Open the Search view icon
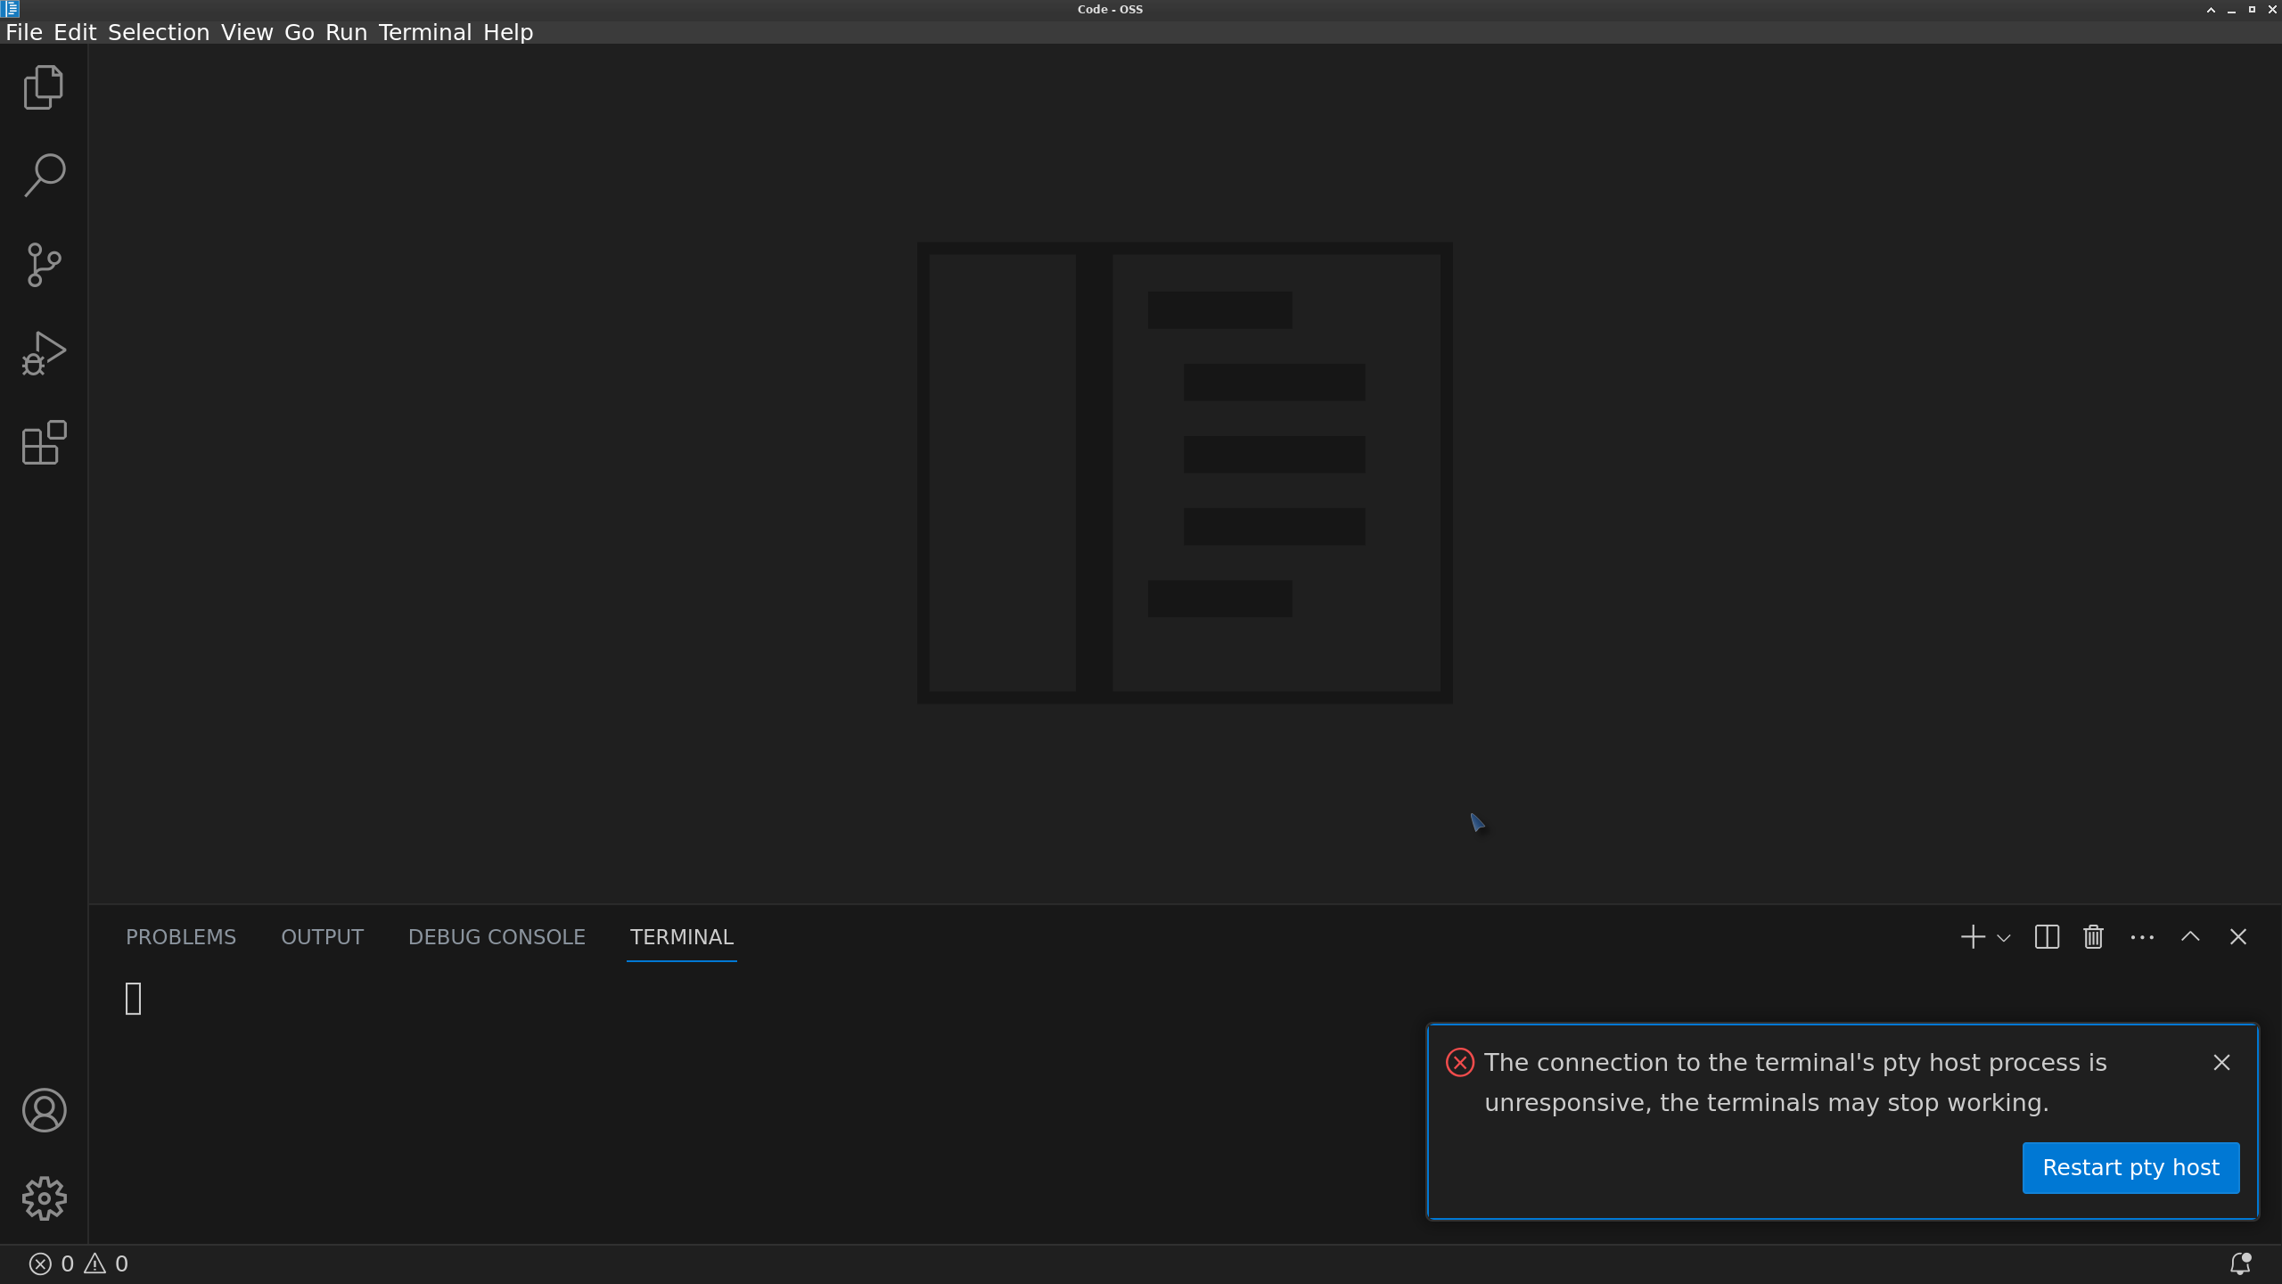This screenshot has width=2282, height=1284. (x=44, y=175)
